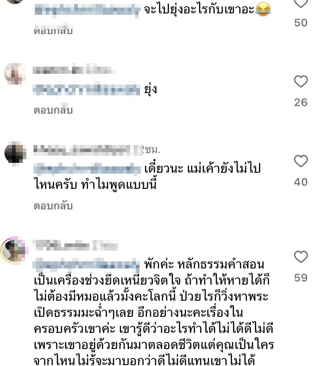
Task: Tap "ตอบกลับ" under "ทำไมพูดแบบนี้" comment
Action: pos(53,206)
